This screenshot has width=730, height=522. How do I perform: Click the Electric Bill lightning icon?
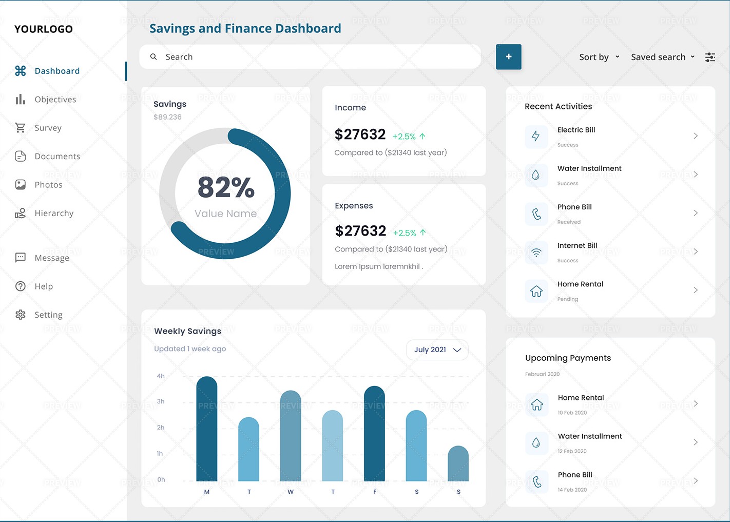tap(536, 137)
